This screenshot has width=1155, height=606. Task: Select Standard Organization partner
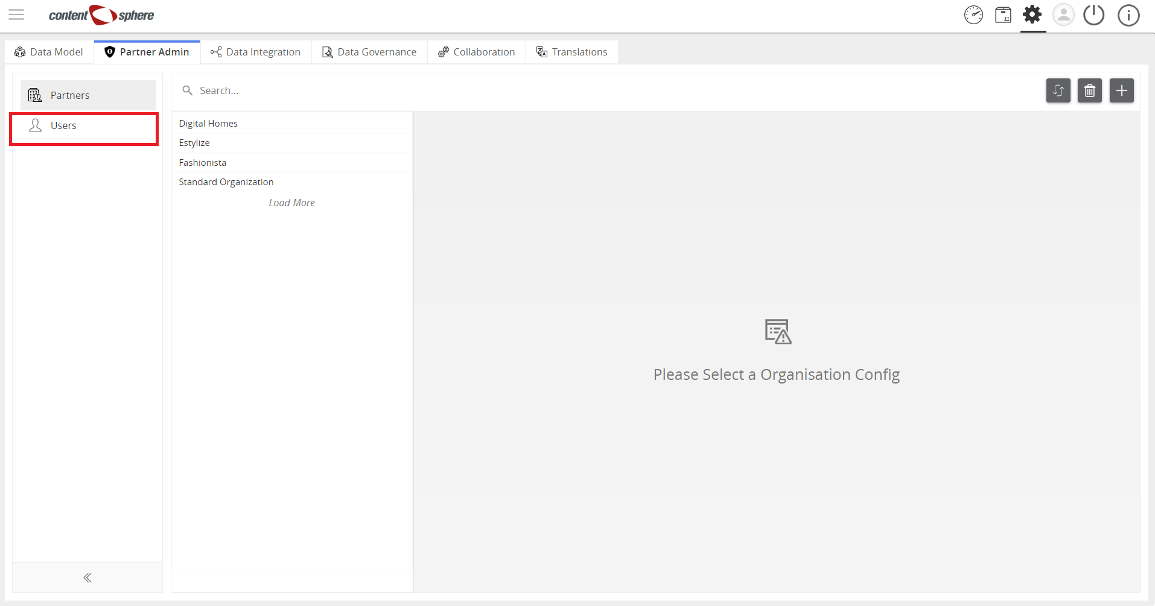tap(292, 182)
